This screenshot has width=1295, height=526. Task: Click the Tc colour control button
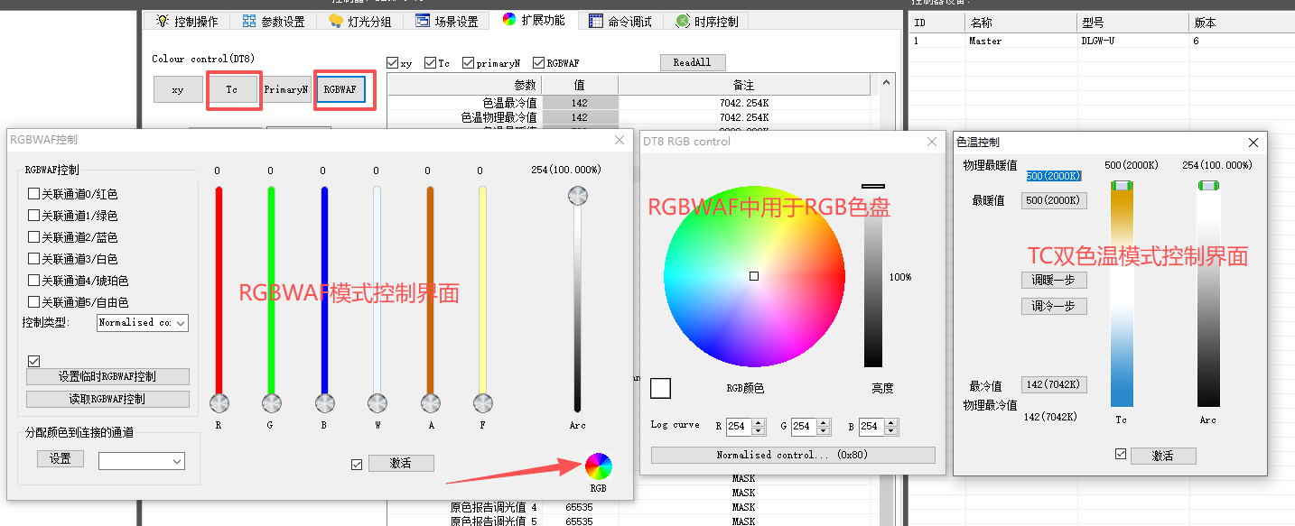(x=232, y=89)
